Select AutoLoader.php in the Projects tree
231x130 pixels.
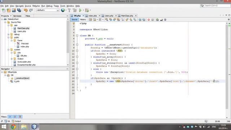click(x=24, y=62)
